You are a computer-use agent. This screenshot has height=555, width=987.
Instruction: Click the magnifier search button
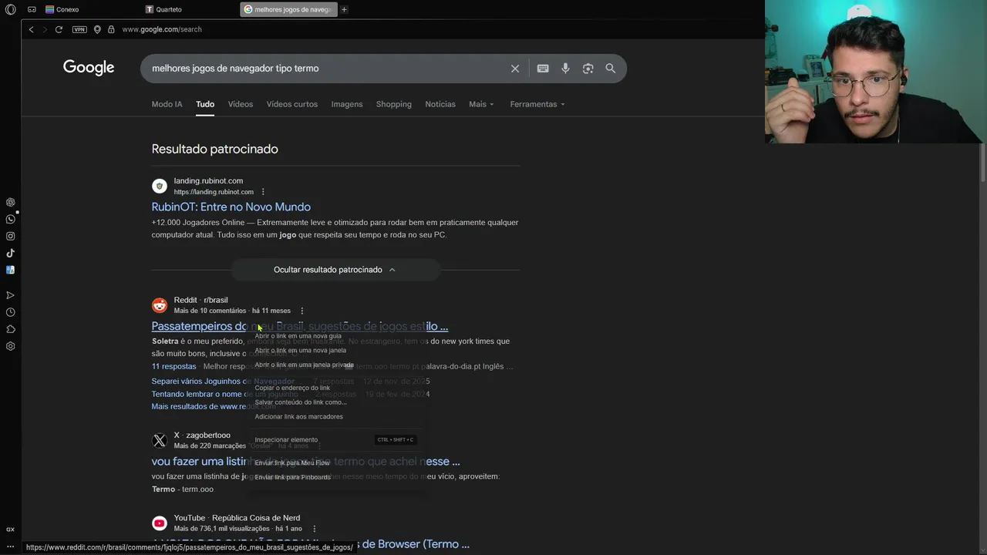(x=610, y=69)
